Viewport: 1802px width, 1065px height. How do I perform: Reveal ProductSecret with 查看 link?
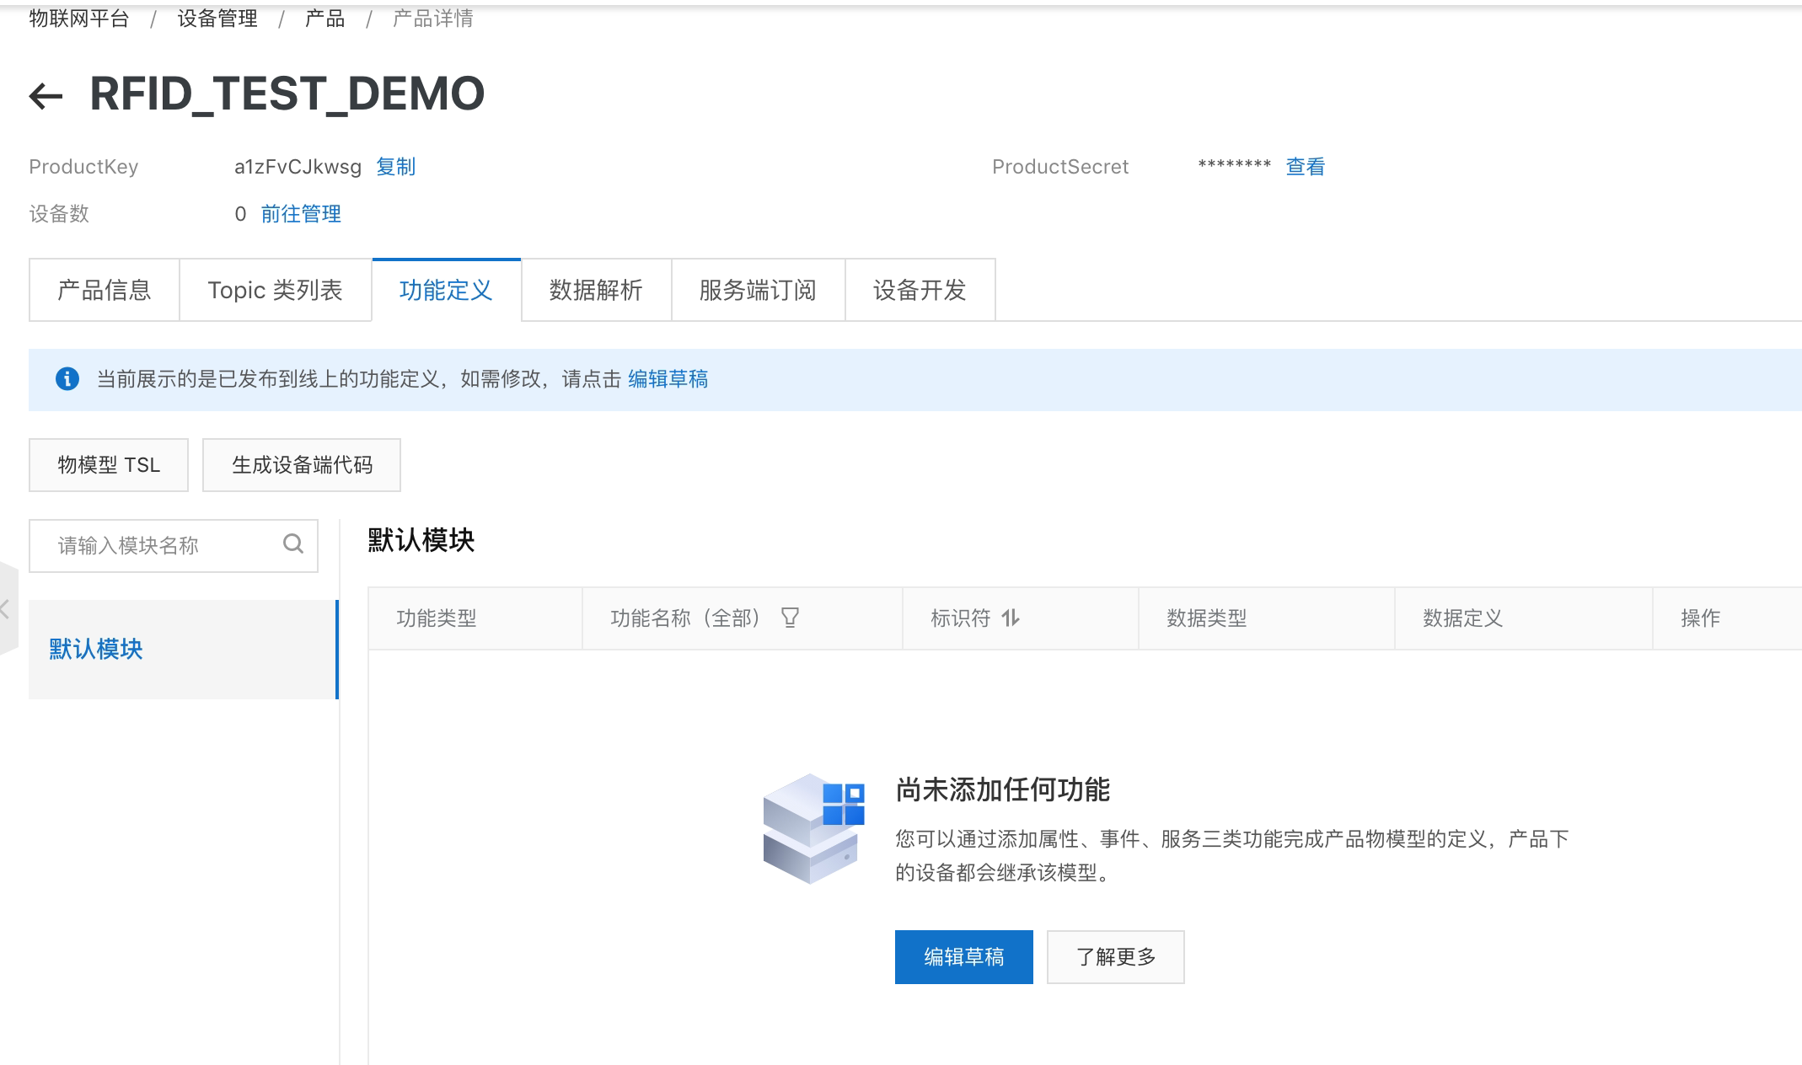coord(1305,167)
